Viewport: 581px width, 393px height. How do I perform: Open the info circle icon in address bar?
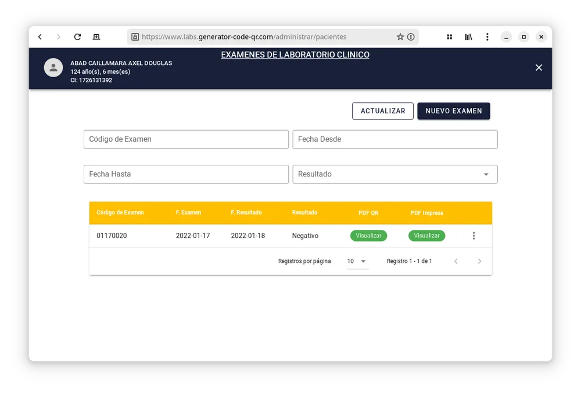coord(411,37)
